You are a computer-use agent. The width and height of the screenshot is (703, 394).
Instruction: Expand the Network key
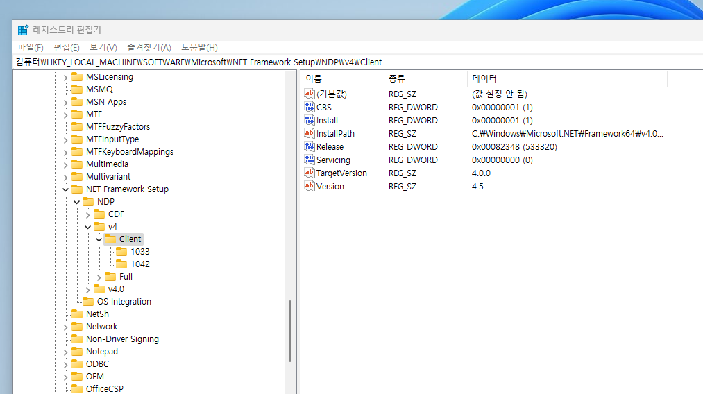[x=65, y=327]
